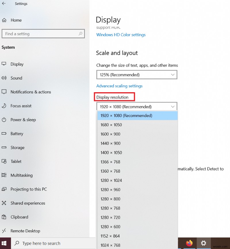Click the Focus assist moon icon
The width and height of the screenshot is (230, 249).
tap(4, 106)
